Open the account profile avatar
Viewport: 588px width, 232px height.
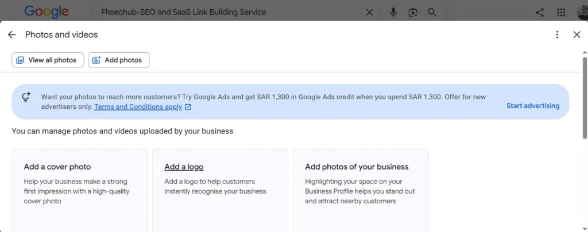pyautogui.click(x=582, y=13)
